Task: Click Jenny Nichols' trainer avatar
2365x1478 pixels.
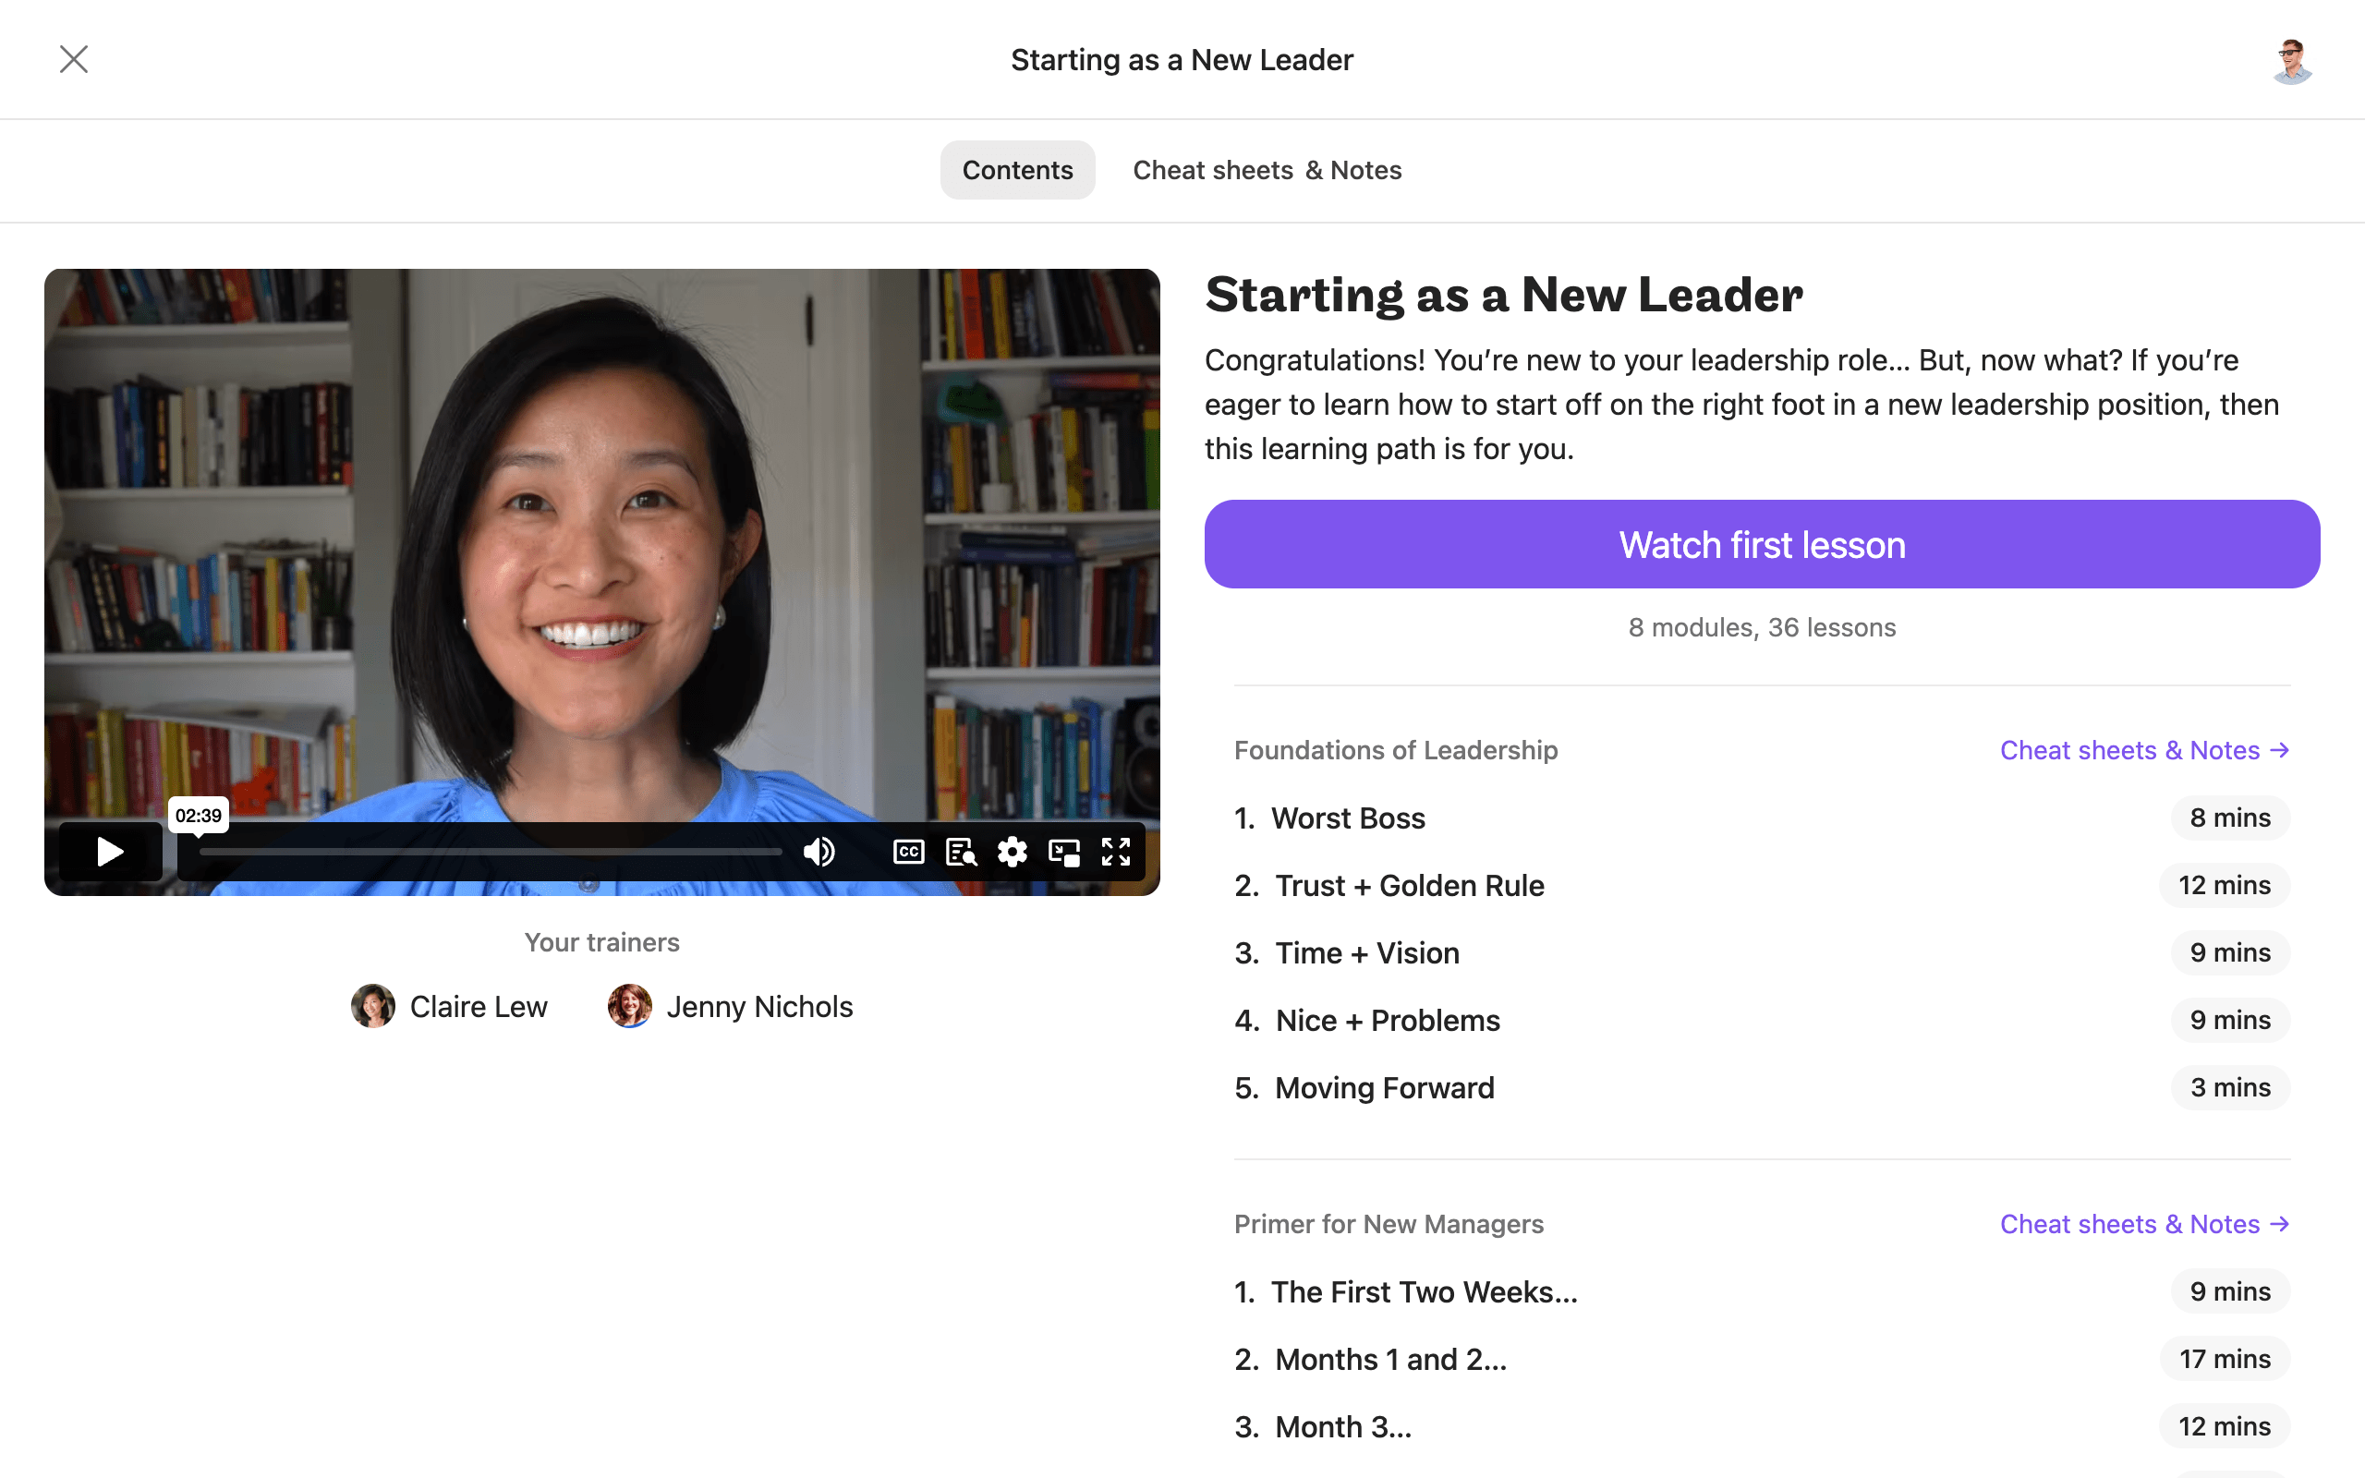Action: click(629, 1006)
